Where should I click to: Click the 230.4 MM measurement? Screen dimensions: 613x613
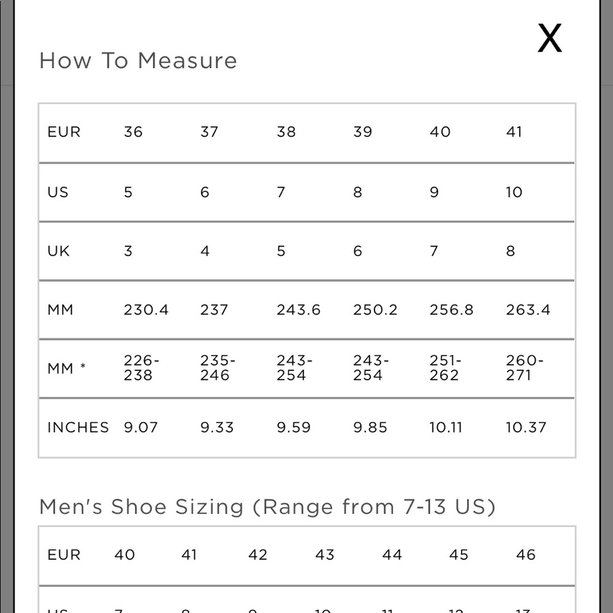point(147,310)
